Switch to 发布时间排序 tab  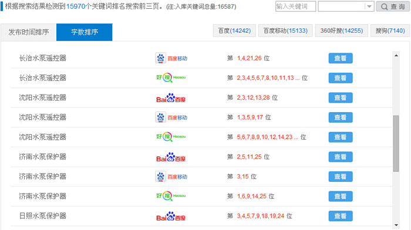pyautogui.click(x=29, y=32)
